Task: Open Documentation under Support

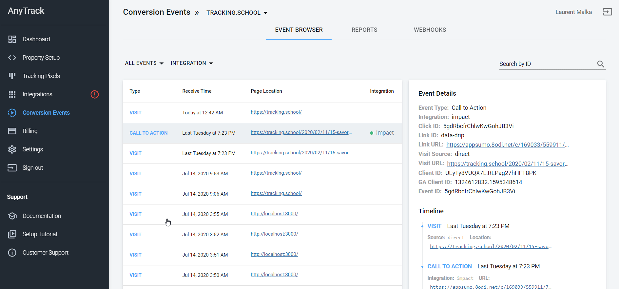Action: [x=42, y=216]
